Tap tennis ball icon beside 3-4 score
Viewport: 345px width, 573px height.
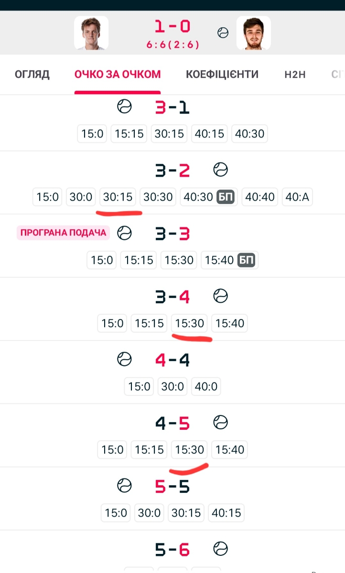click(220, 297)
